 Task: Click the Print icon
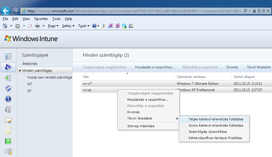[38, 26]
